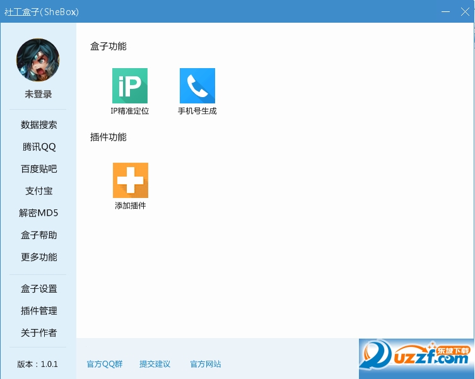Screen dimensions: 475x379
Task: Click the 未登录 login status text
Action: coord(38,94)
